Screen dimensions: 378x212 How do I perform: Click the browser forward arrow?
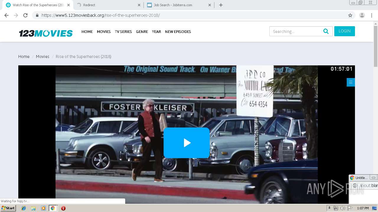click(16, 15)
